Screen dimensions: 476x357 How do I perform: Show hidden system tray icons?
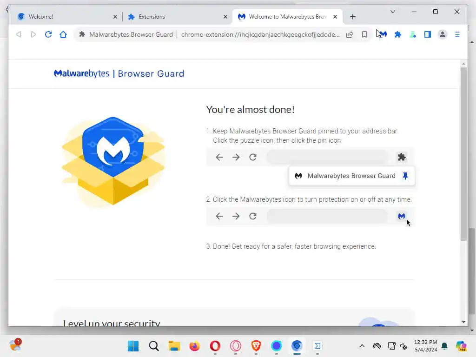point(362,346)
